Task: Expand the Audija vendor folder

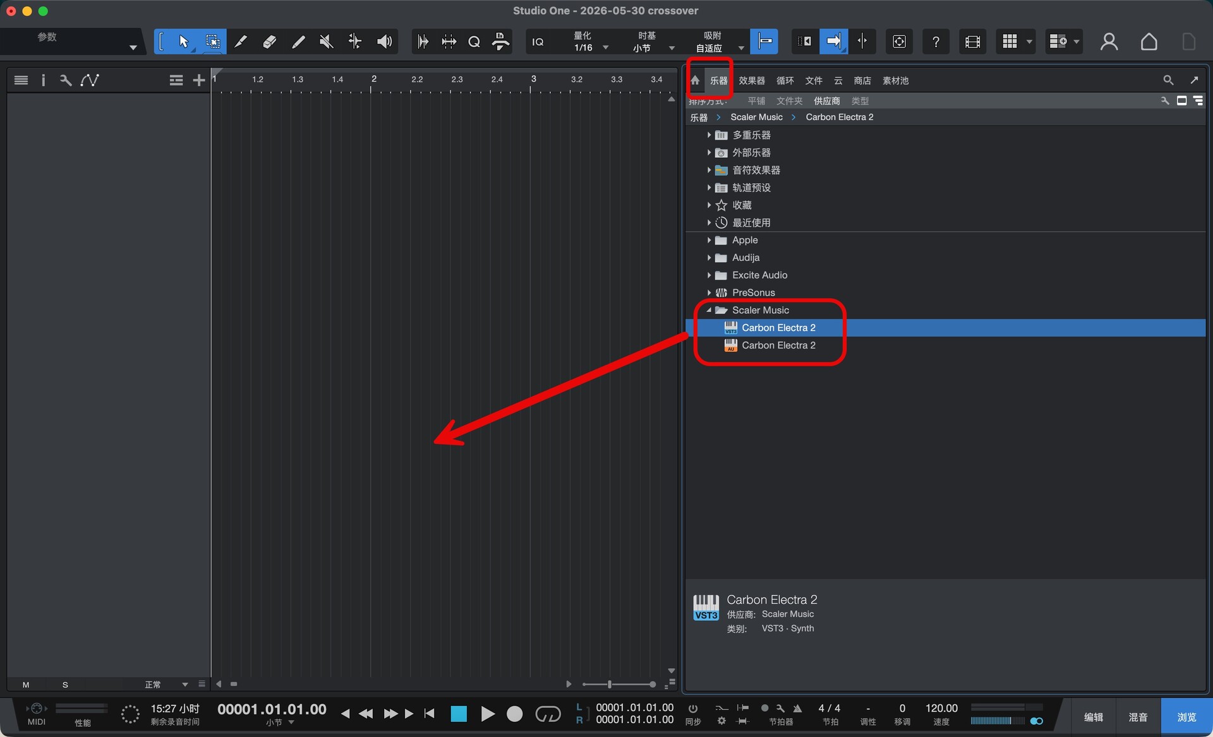Action: coord(709,258)
